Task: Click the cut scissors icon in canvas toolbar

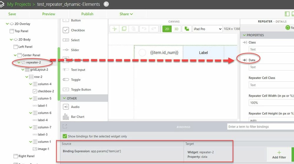Action: point(114,29)
